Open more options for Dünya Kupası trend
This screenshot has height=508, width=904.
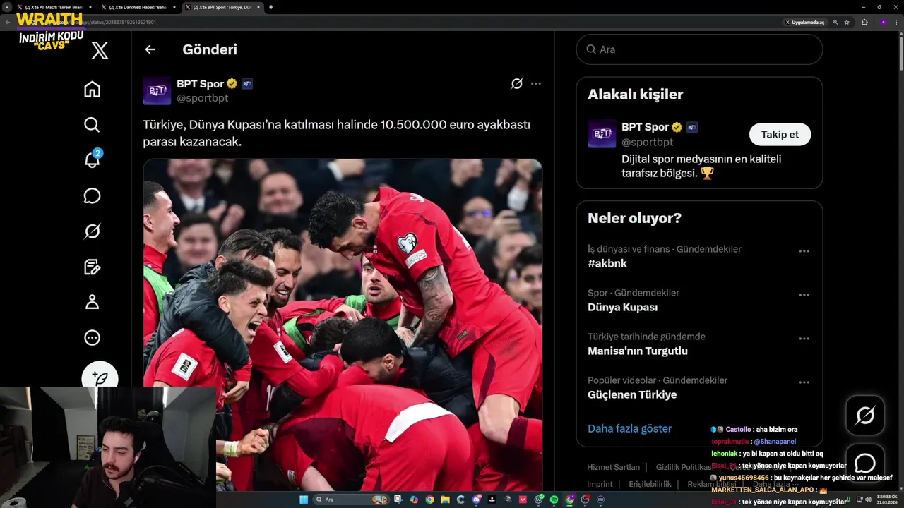(x=804, y=295)
